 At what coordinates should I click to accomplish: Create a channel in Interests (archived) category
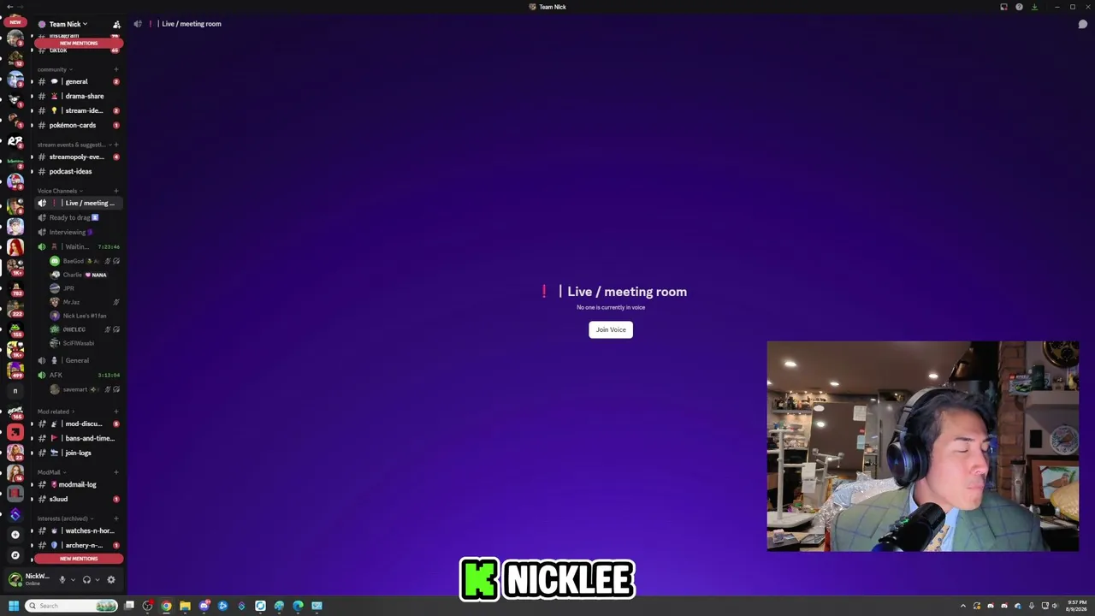116,518
